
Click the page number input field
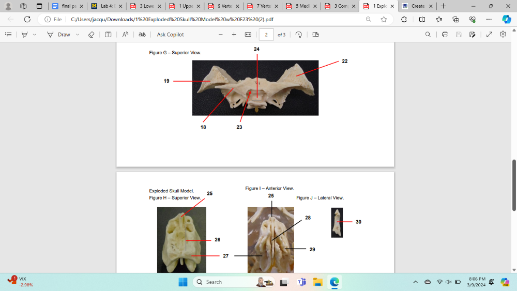[266, 35]
